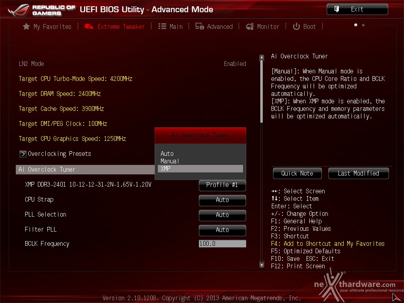Click the scrollbar down arrow

pos(262,265)
